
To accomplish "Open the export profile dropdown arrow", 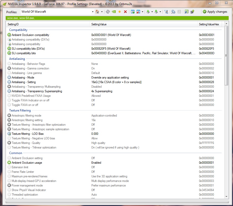I will pyautogui.click(x=152, y=12).
